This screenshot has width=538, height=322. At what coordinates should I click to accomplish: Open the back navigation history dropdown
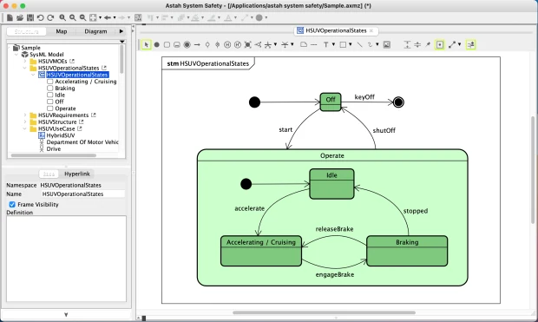point(115,18)
